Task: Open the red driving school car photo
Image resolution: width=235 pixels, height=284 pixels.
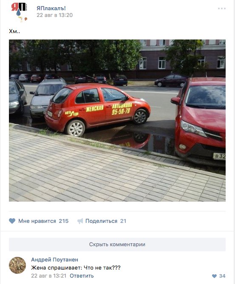Action: (x=117, y=121)
